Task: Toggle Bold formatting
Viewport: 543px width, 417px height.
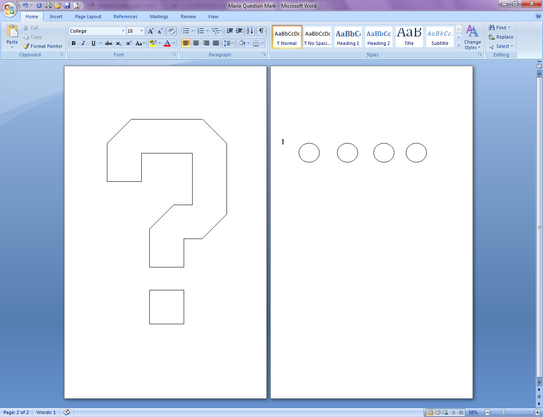Action: point(74,43)
